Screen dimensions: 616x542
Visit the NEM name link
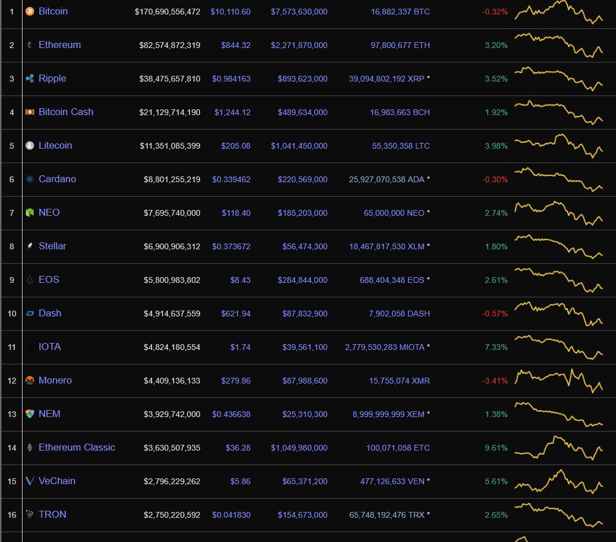tap(50, 414)
